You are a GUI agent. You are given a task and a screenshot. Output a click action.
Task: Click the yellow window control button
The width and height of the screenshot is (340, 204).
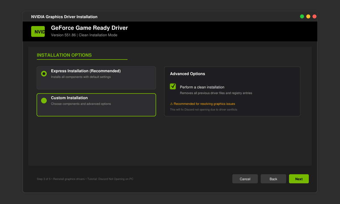308,16
